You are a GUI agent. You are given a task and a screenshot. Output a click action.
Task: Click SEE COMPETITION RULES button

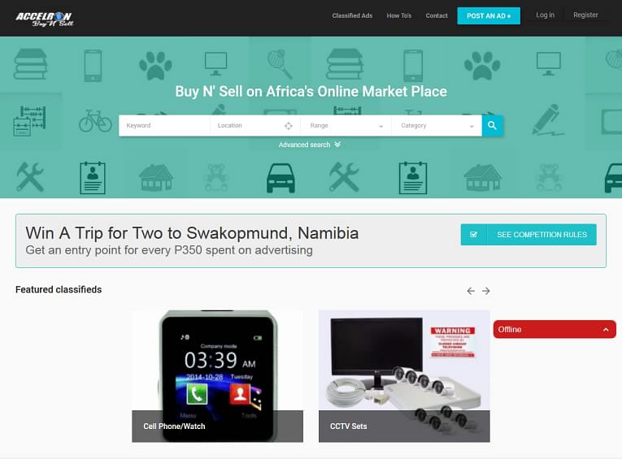coord(528,235)
